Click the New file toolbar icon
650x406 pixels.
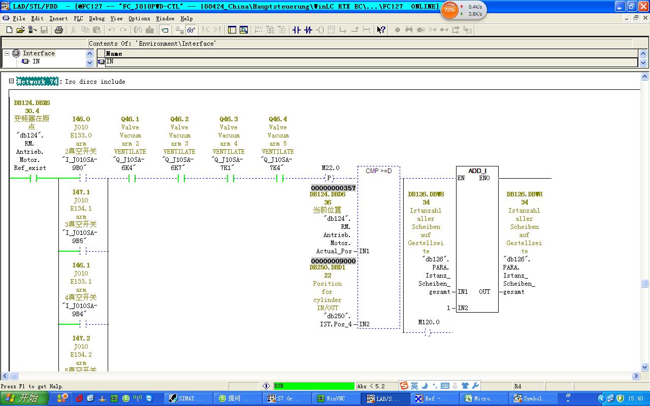pos(9,30)
